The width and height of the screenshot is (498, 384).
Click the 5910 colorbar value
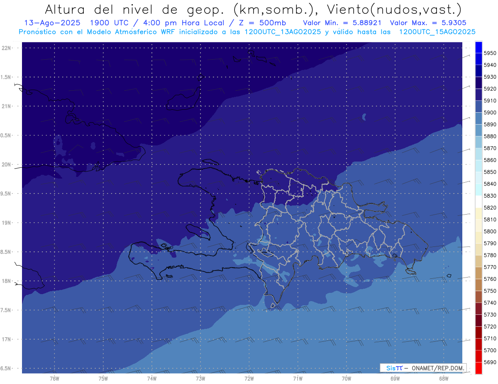(490, 101)
